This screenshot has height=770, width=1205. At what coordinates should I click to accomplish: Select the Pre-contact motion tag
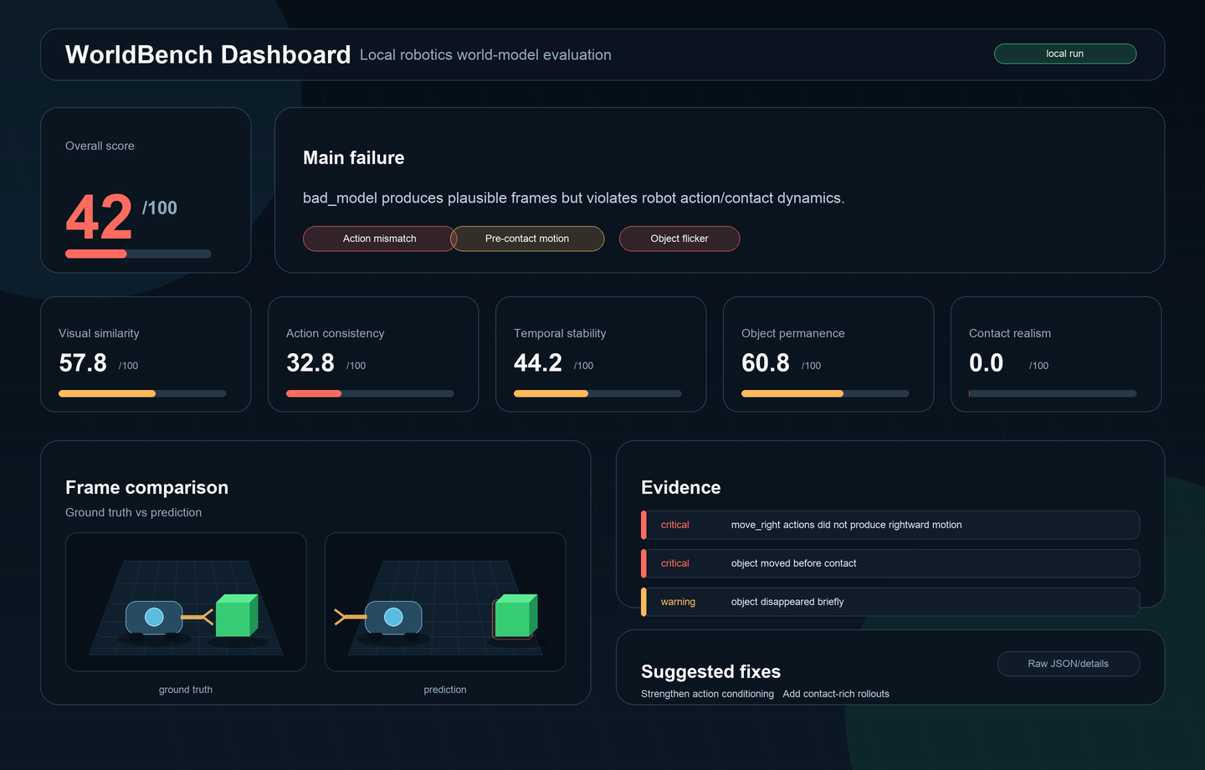pos(527,239)
